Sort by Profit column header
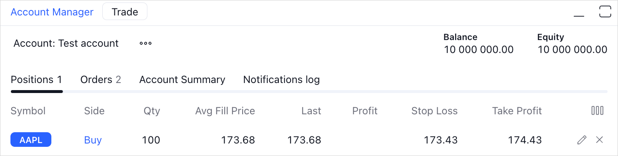Screen dimensions: 618x156 pyautogui.click(x=365, y=111)
